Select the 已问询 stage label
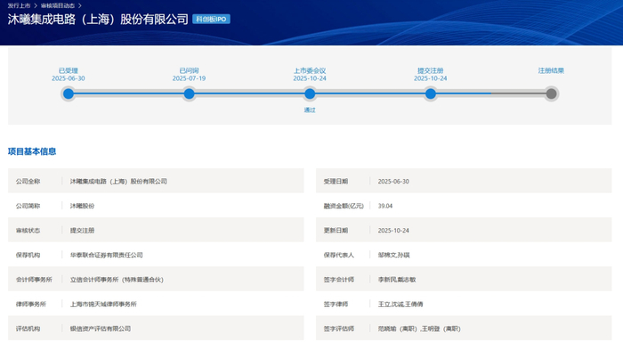This screenshot has height=349, width=623. (189, 70)
